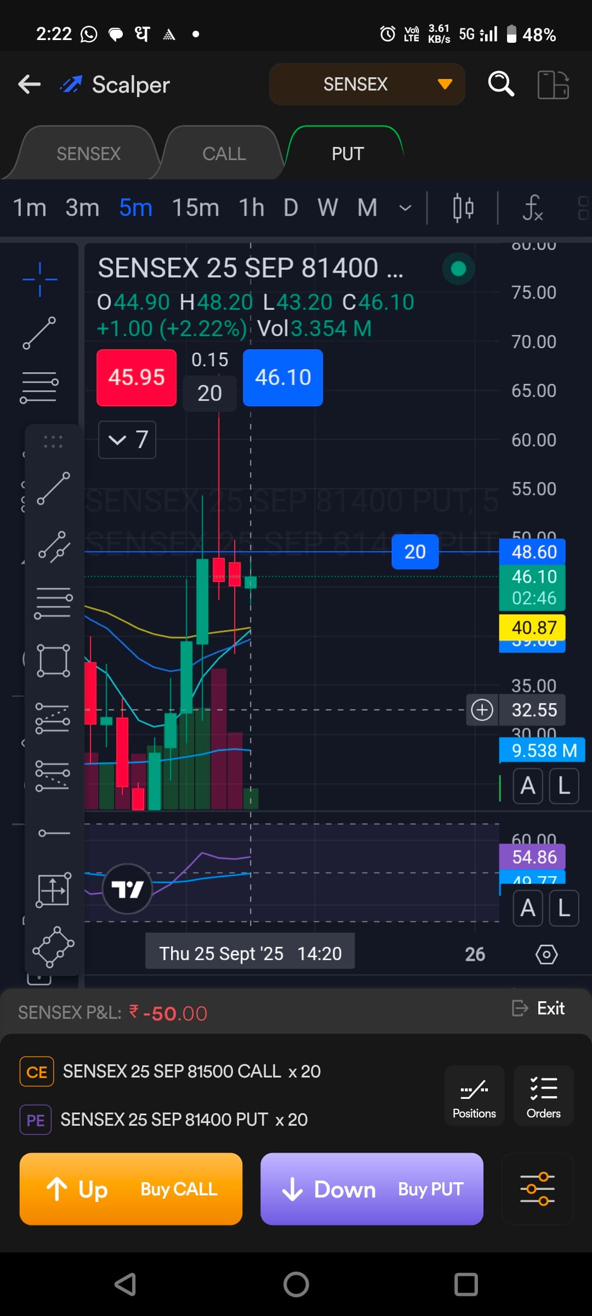Select the rectangle drawing tool
Viewport: 592px width, 1316px height.
click(53, 660)
